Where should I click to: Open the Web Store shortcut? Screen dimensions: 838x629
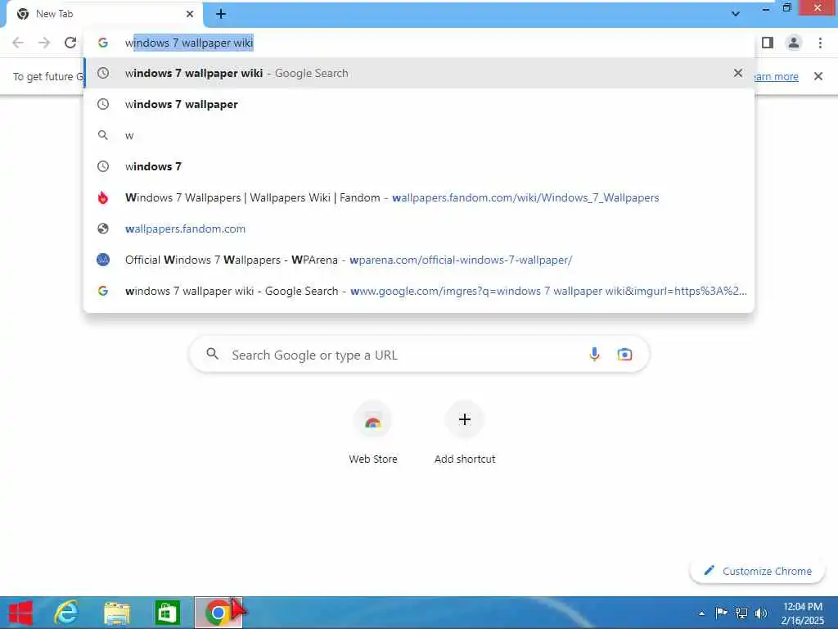tap(373, 432)
